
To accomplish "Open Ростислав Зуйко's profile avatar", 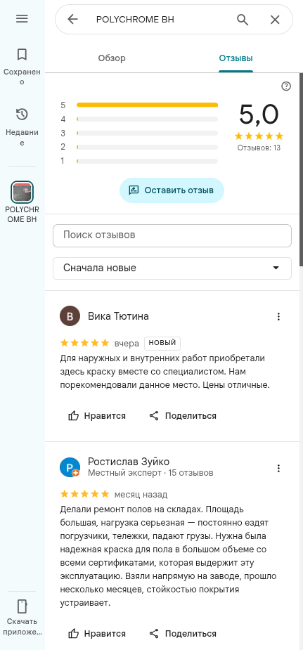I will (x=70, y=467).
